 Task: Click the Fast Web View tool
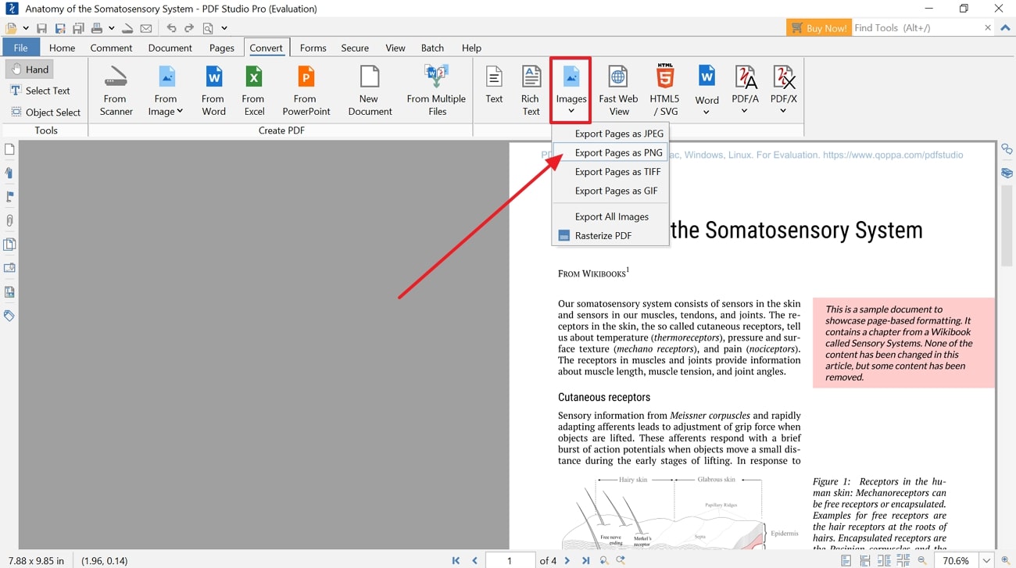pyautogui.click(x=618, y=91)
